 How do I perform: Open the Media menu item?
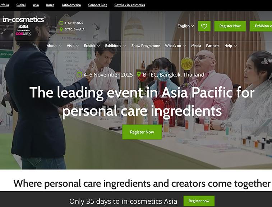(x=196, y=46)
